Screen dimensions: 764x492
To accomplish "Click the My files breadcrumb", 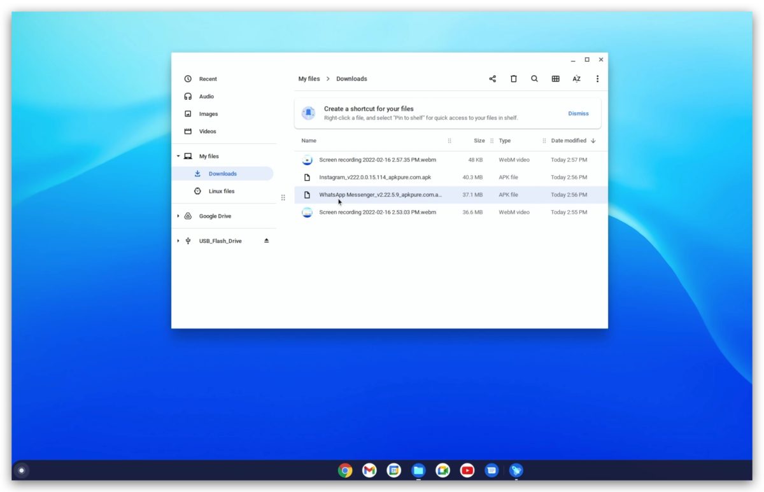I will click(309, 79).
